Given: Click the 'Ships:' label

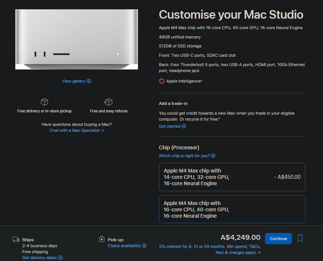Looking at the screenshot, I should pos(28,240).
